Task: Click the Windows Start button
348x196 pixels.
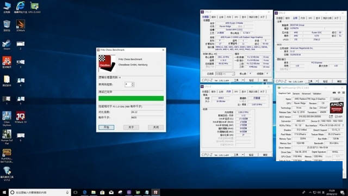Action: 4,192
